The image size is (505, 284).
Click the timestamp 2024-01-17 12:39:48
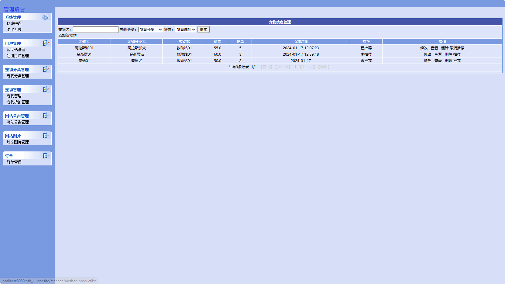[x=301, y=54]
